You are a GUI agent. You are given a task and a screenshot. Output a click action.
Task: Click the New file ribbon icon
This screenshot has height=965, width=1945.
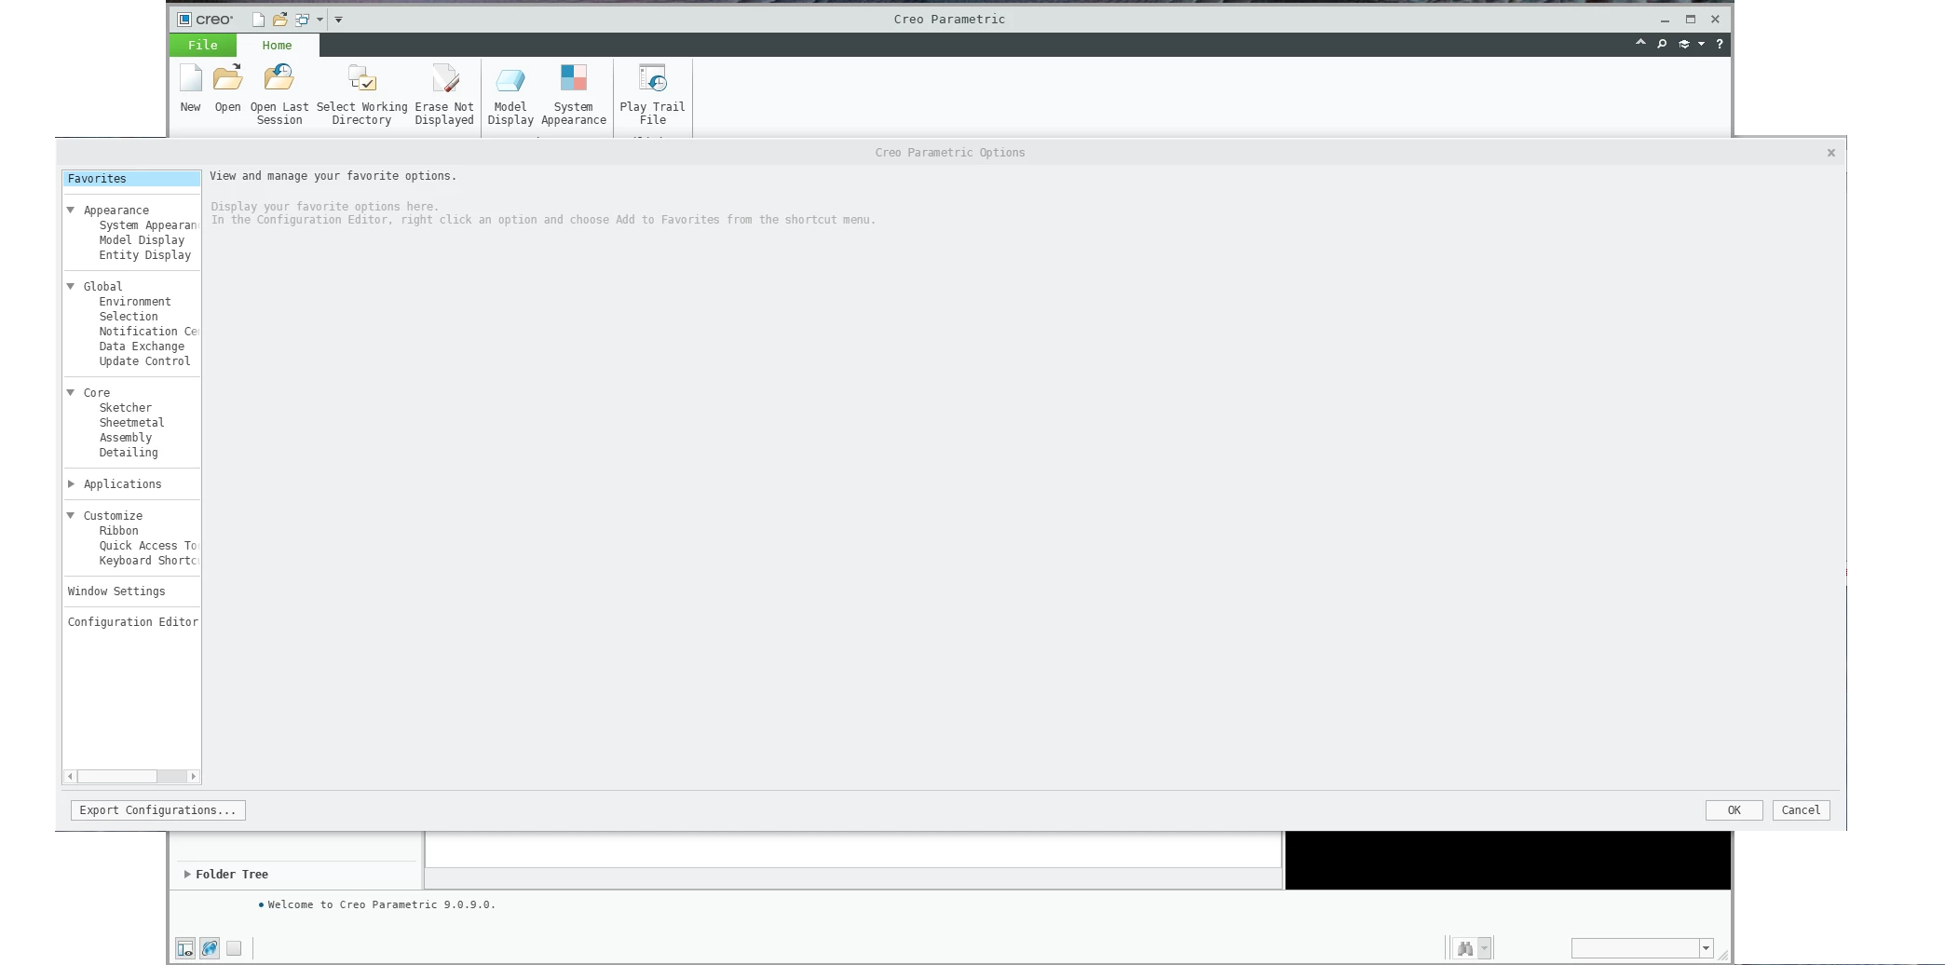coord(190,89)
